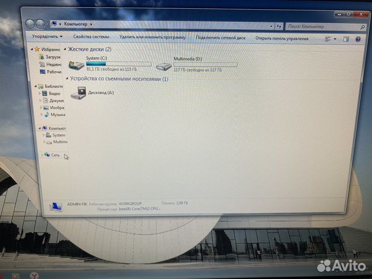Viewport: 372px width, 279px height.
Task: Open the Упорядочить dropdown menu
Action: pyautogui.click(x=47, y=37)
